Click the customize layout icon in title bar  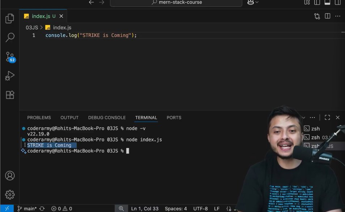click(x=307, y=3)
